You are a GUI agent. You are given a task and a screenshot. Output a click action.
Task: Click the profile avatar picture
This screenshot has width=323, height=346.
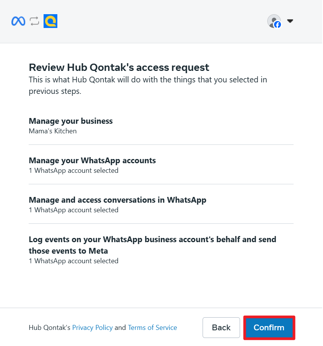(273, 20)
